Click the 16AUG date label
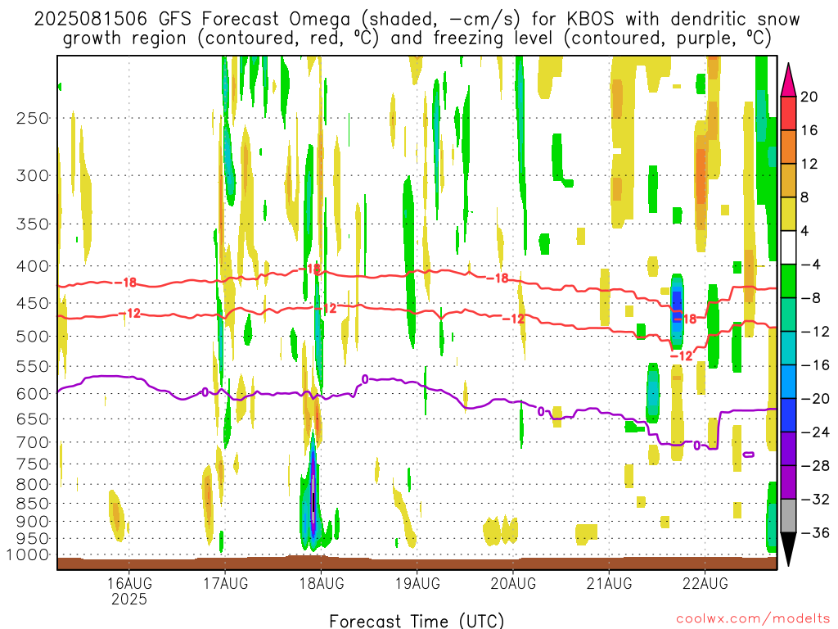Screen dimensions: 838x629 [128, 583]
